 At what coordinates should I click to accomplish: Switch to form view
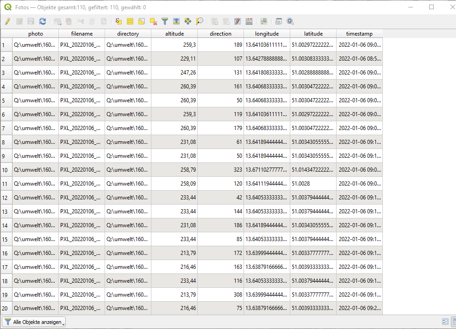pos(445,322)
